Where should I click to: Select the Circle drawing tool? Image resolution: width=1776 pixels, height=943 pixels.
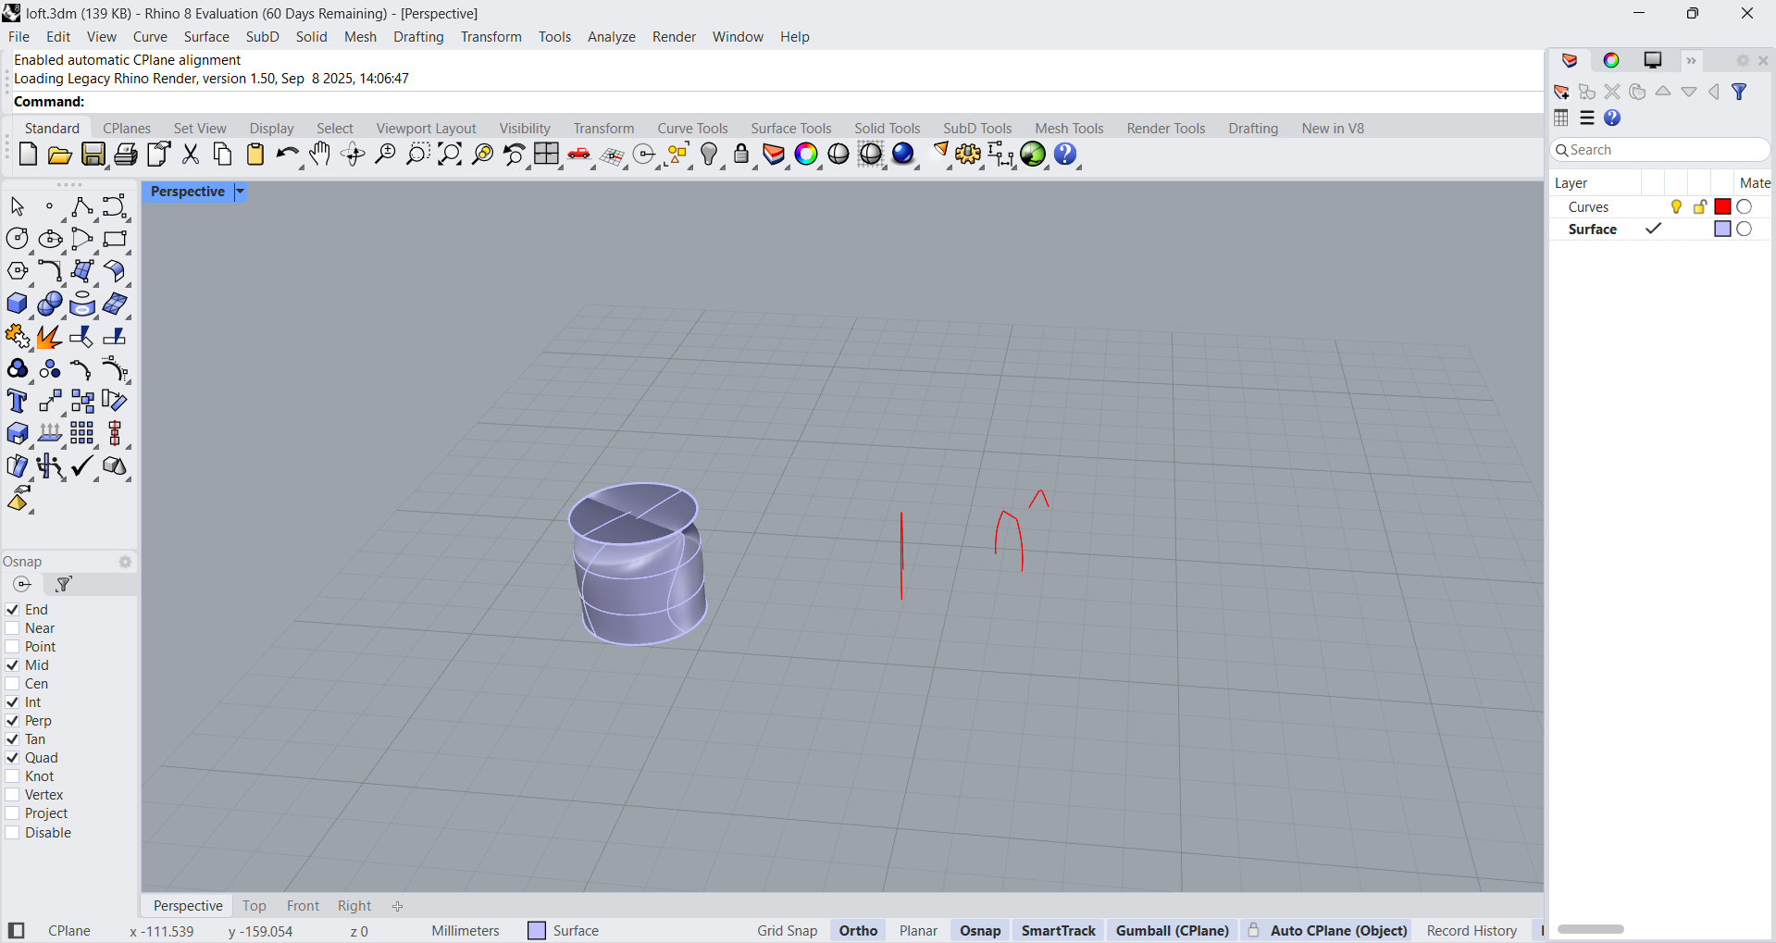point(17,239)
